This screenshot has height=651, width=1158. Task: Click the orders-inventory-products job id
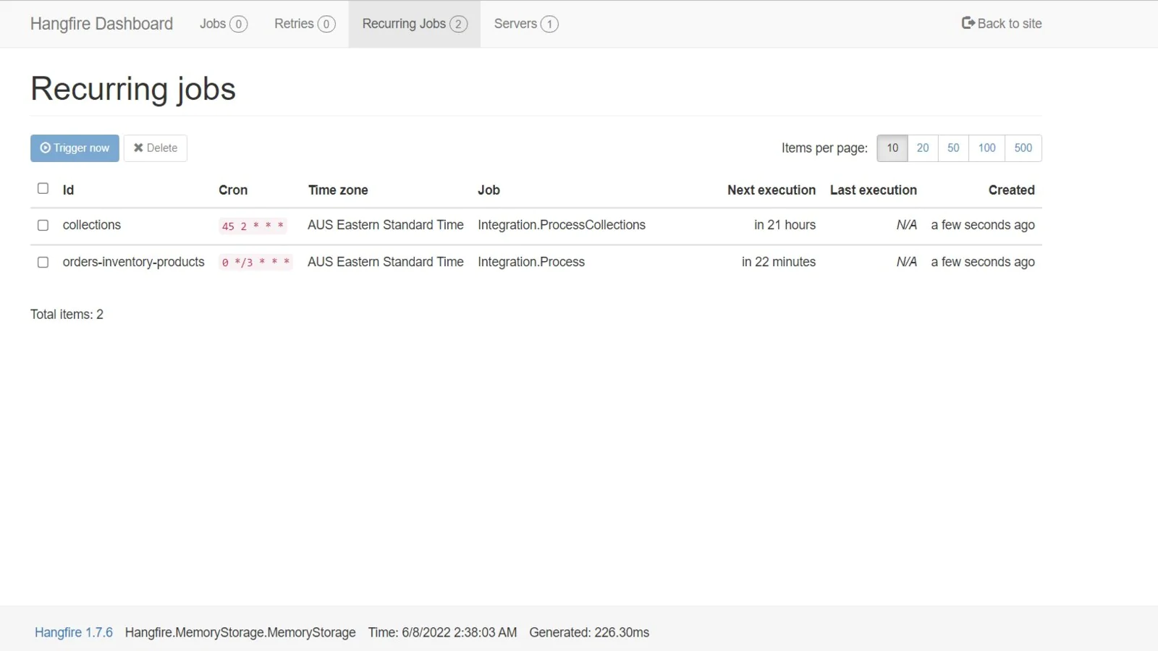[x=134, y=262]
